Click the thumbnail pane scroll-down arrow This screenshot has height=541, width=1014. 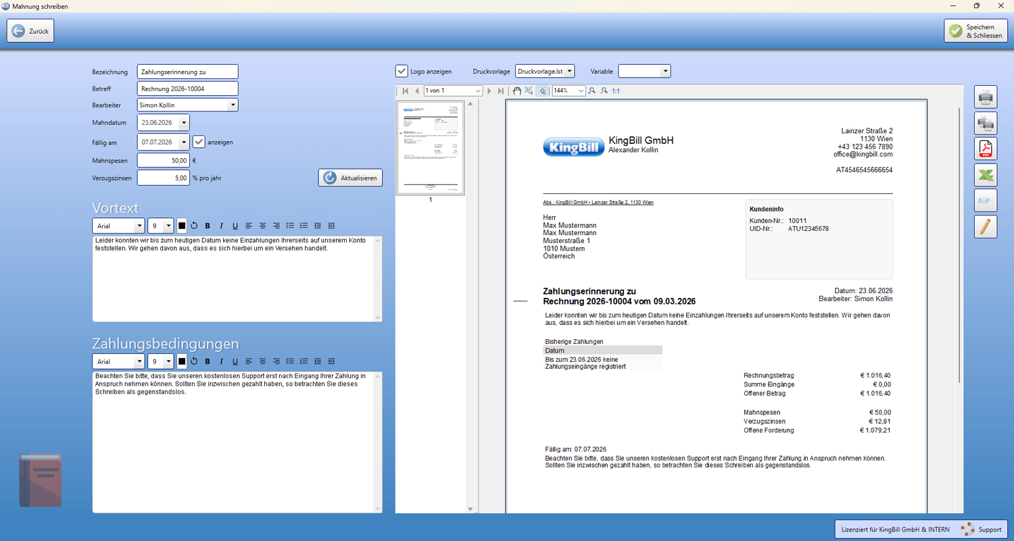[470, 509]
